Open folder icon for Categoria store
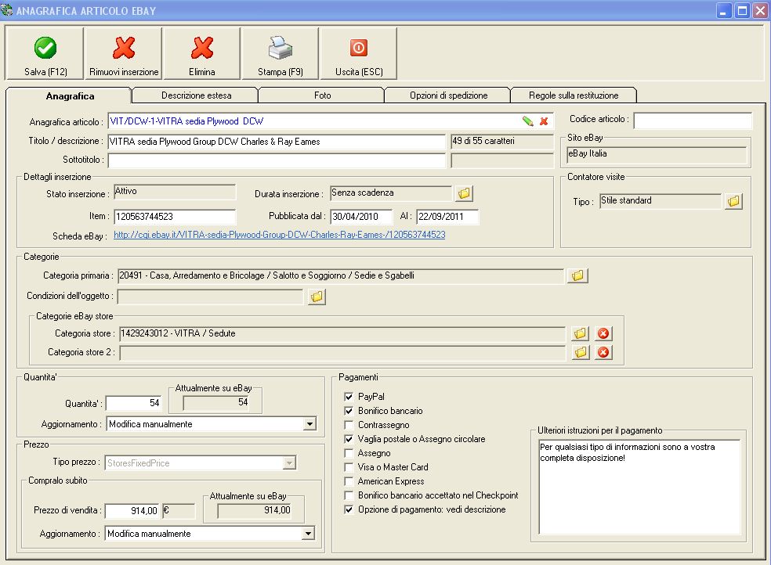The height and width of the screenshot is (565, 771). [x=581, y=334]
